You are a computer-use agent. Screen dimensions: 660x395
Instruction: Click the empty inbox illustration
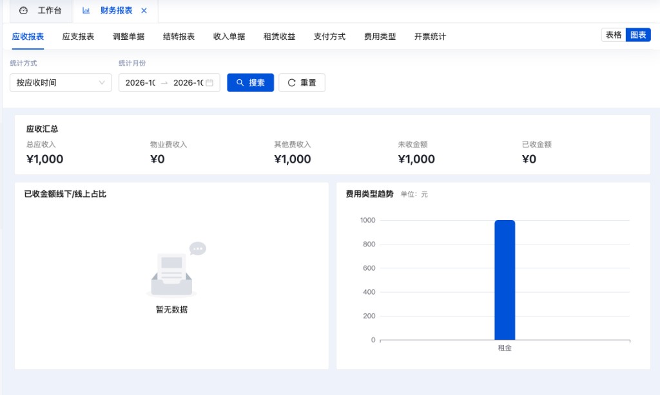(177, 270)
